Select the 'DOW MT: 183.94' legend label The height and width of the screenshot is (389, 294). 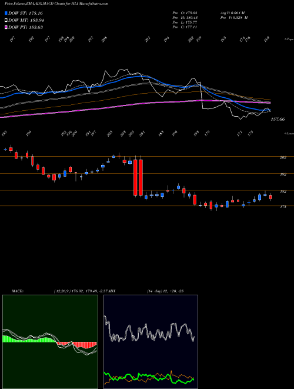[x=26, y=20]
